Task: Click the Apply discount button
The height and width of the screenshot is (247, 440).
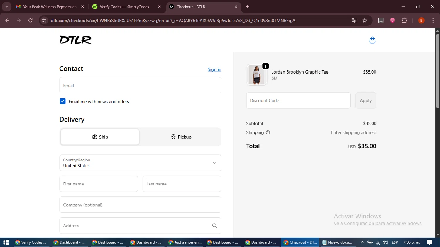Action: pyautogui.click(x=365, y=100)
